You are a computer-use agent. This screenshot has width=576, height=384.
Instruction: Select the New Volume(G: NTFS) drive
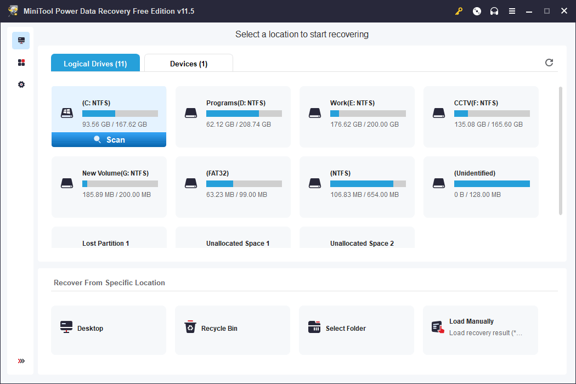(x=109, y=187)
